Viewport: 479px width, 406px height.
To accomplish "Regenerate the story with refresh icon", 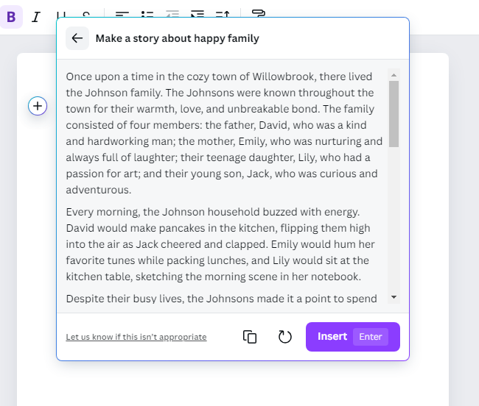I will 285,337.
